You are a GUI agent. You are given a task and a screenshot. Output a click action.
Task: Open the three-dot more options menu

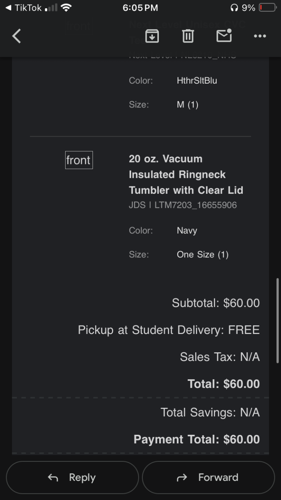click(x=260, y=36)
